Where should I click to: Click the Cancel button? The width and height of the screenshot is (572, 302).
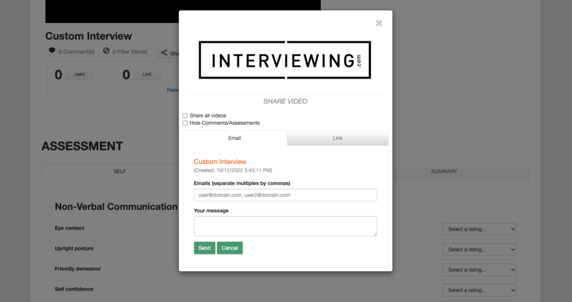tap(230, 248)
